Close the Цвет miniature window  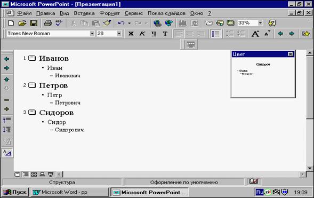click(291, 54)
